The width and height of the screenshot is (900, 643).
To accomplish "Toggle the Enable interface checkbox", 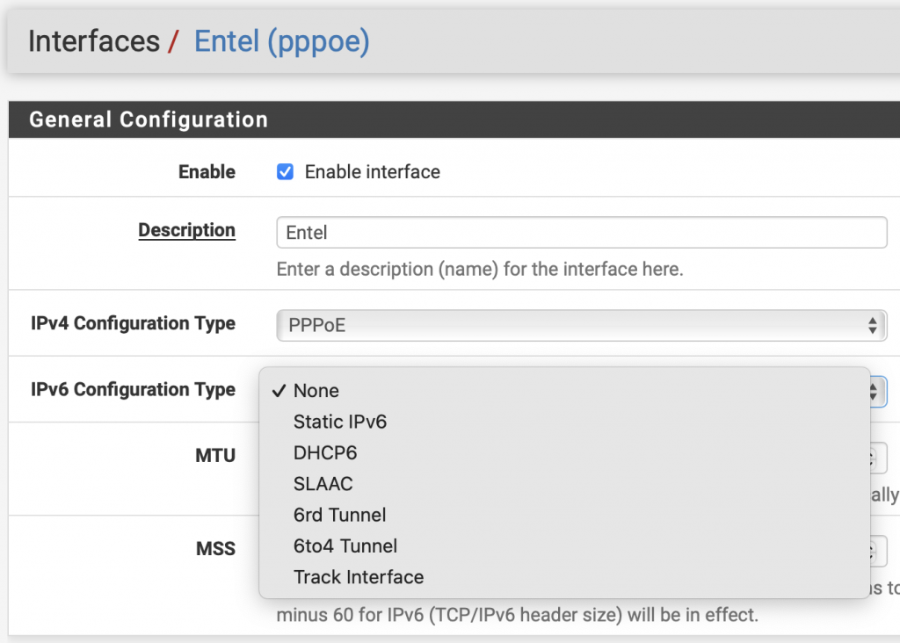I will (x=285, y=172).
